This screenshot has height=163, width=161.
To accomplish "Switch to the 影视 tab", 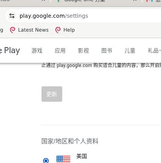I will pyautogui.click(x=83, y=50).
